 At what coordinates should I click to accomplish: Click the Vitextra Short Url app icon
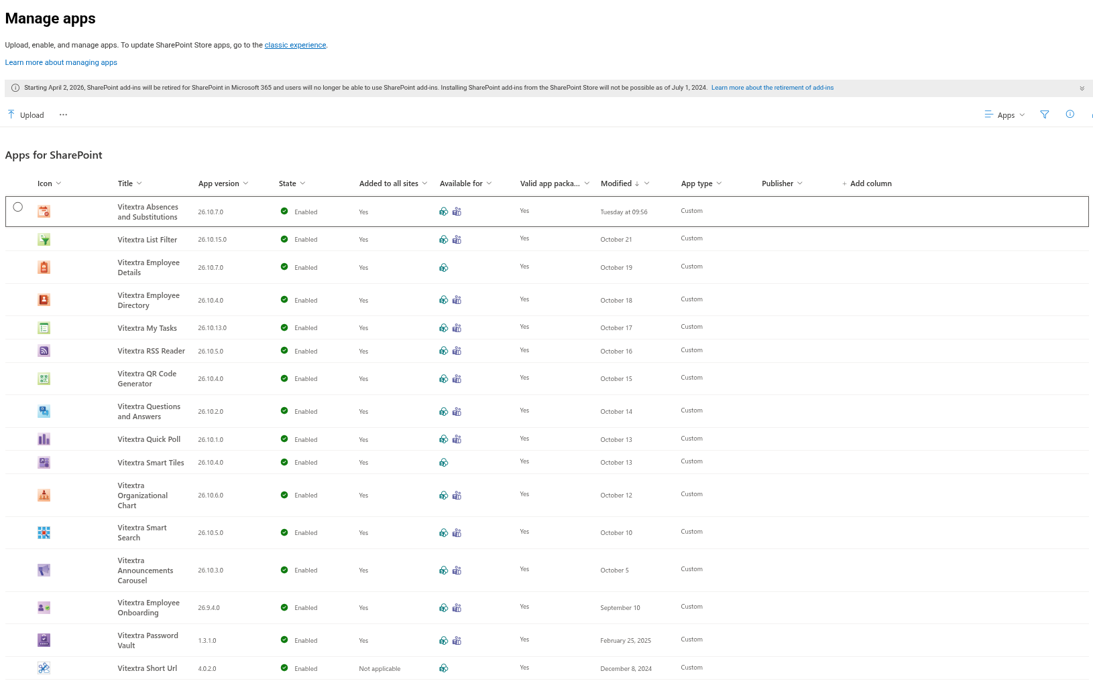44,668
